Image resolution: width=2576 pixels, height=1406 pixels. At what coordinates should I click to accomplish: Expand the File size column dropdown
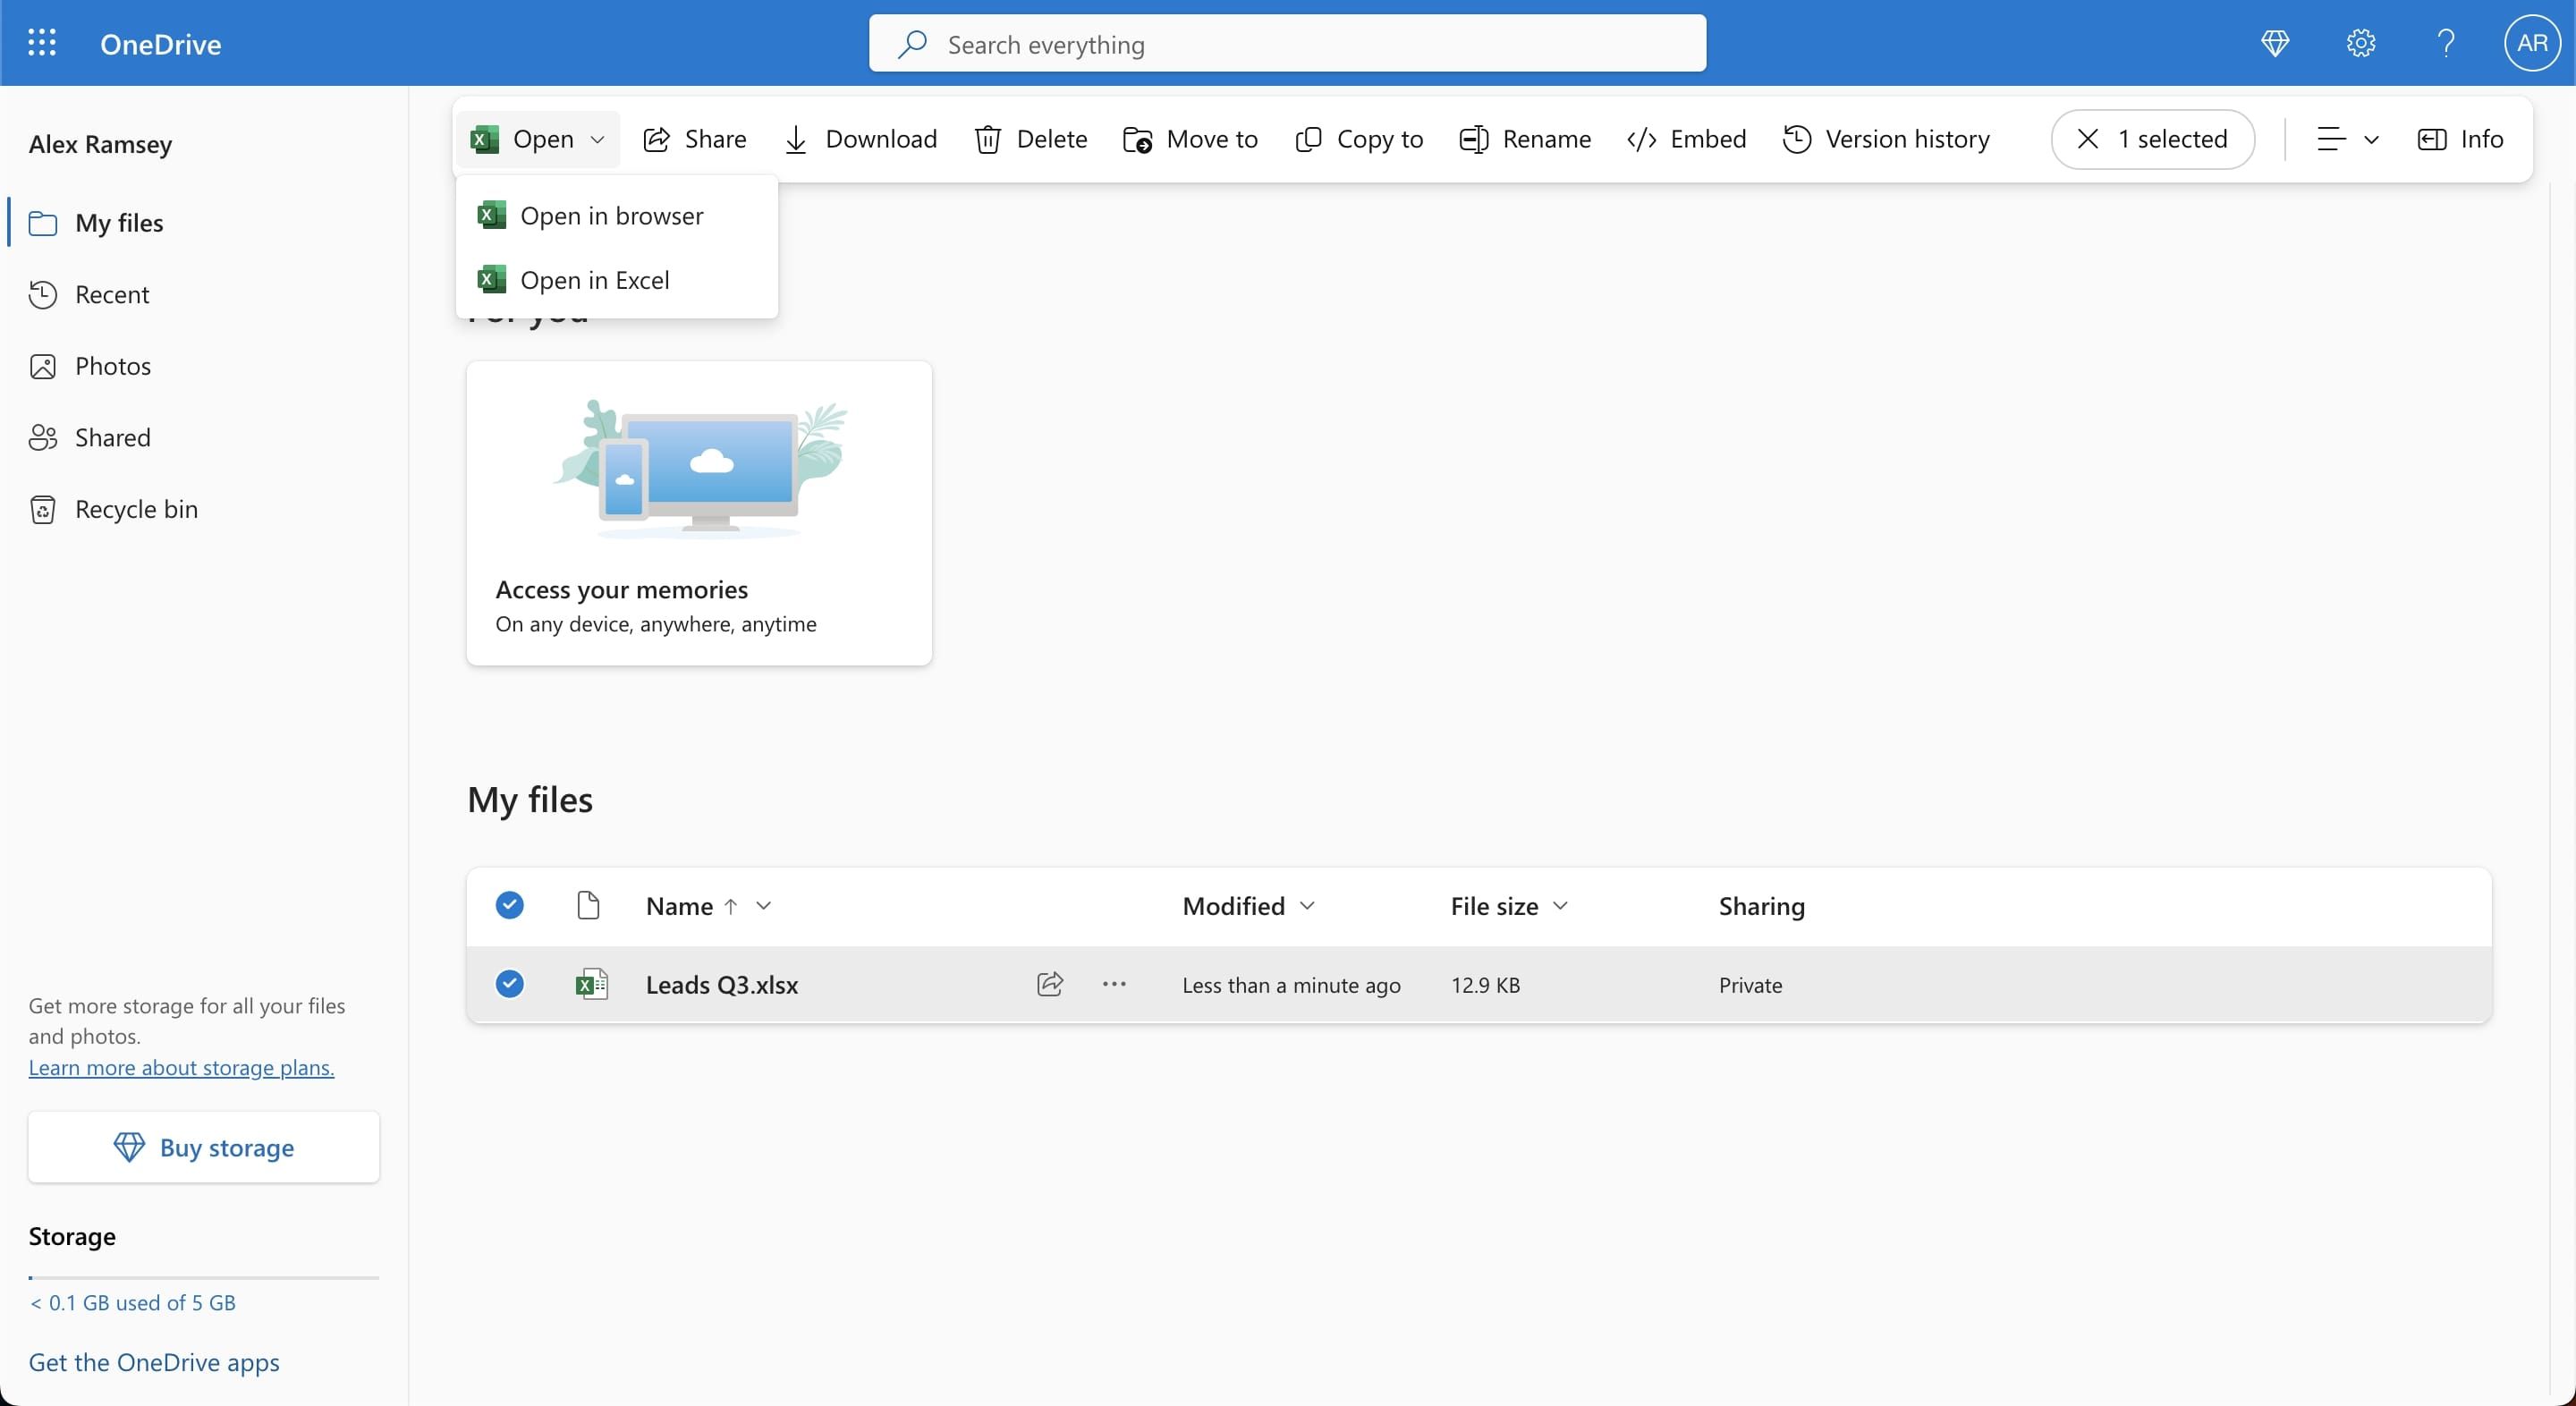(1560, 906)
